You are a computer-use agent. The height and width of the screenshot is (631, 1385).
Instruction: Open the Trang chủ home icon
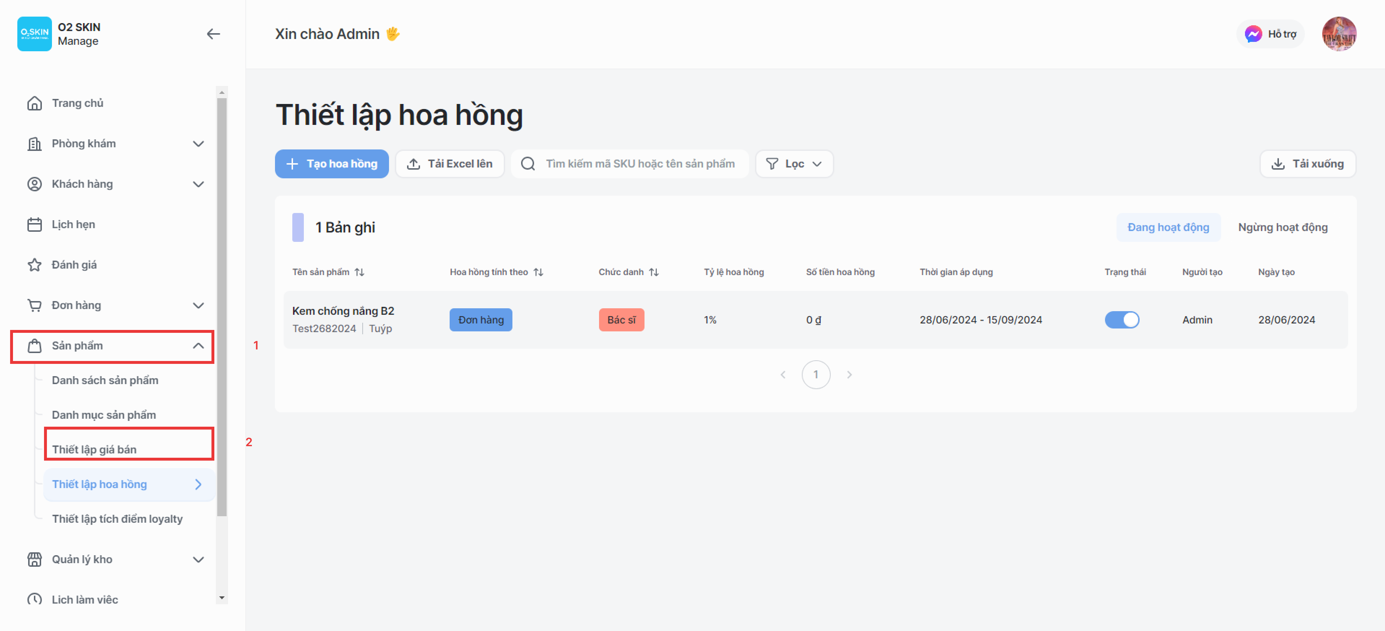point(34,103)
